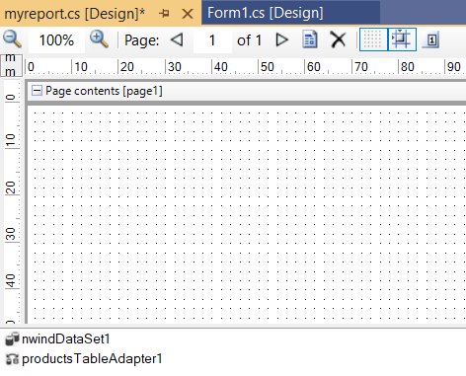Delete the current page with the X icon
The height and width of the screenshot is (376, 466).
click(x=338, y=40)
